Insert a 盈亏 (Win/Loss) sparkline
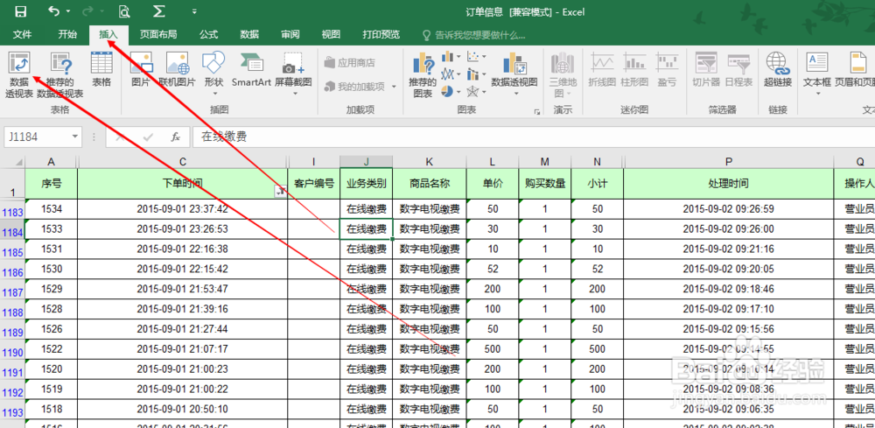This screenshot has width=875, height=428. [x=667, y=70]
